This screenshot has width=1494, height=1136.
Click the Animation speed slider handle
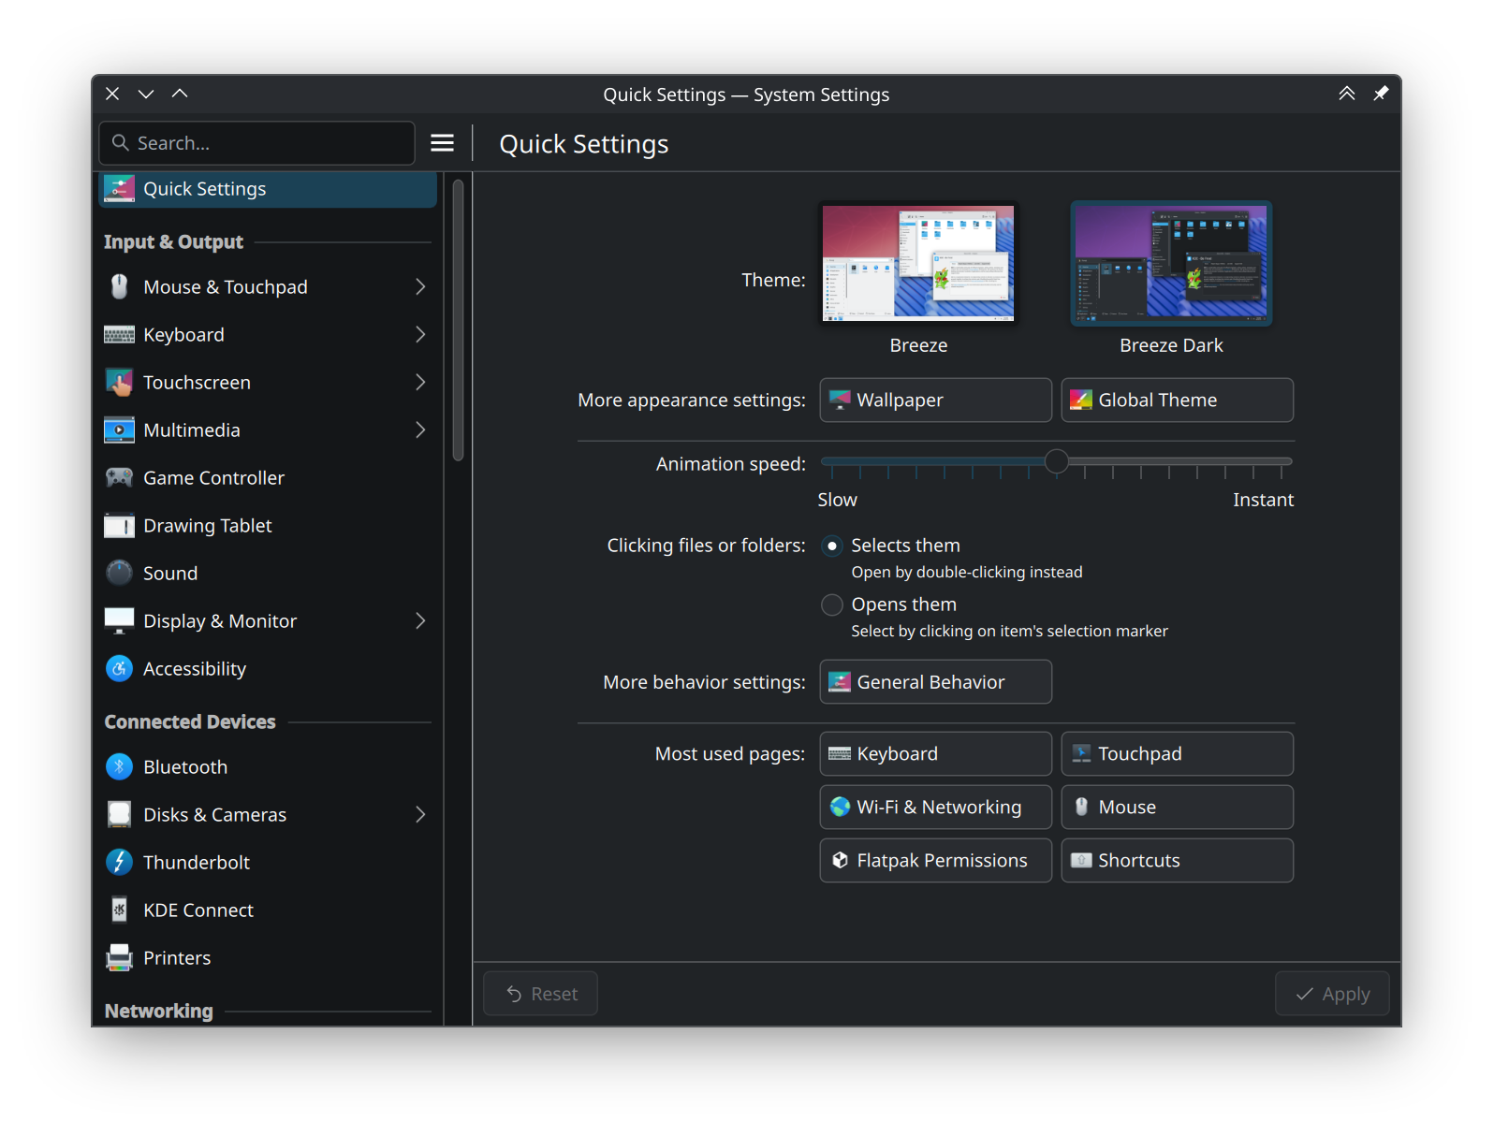(1056, 461)
